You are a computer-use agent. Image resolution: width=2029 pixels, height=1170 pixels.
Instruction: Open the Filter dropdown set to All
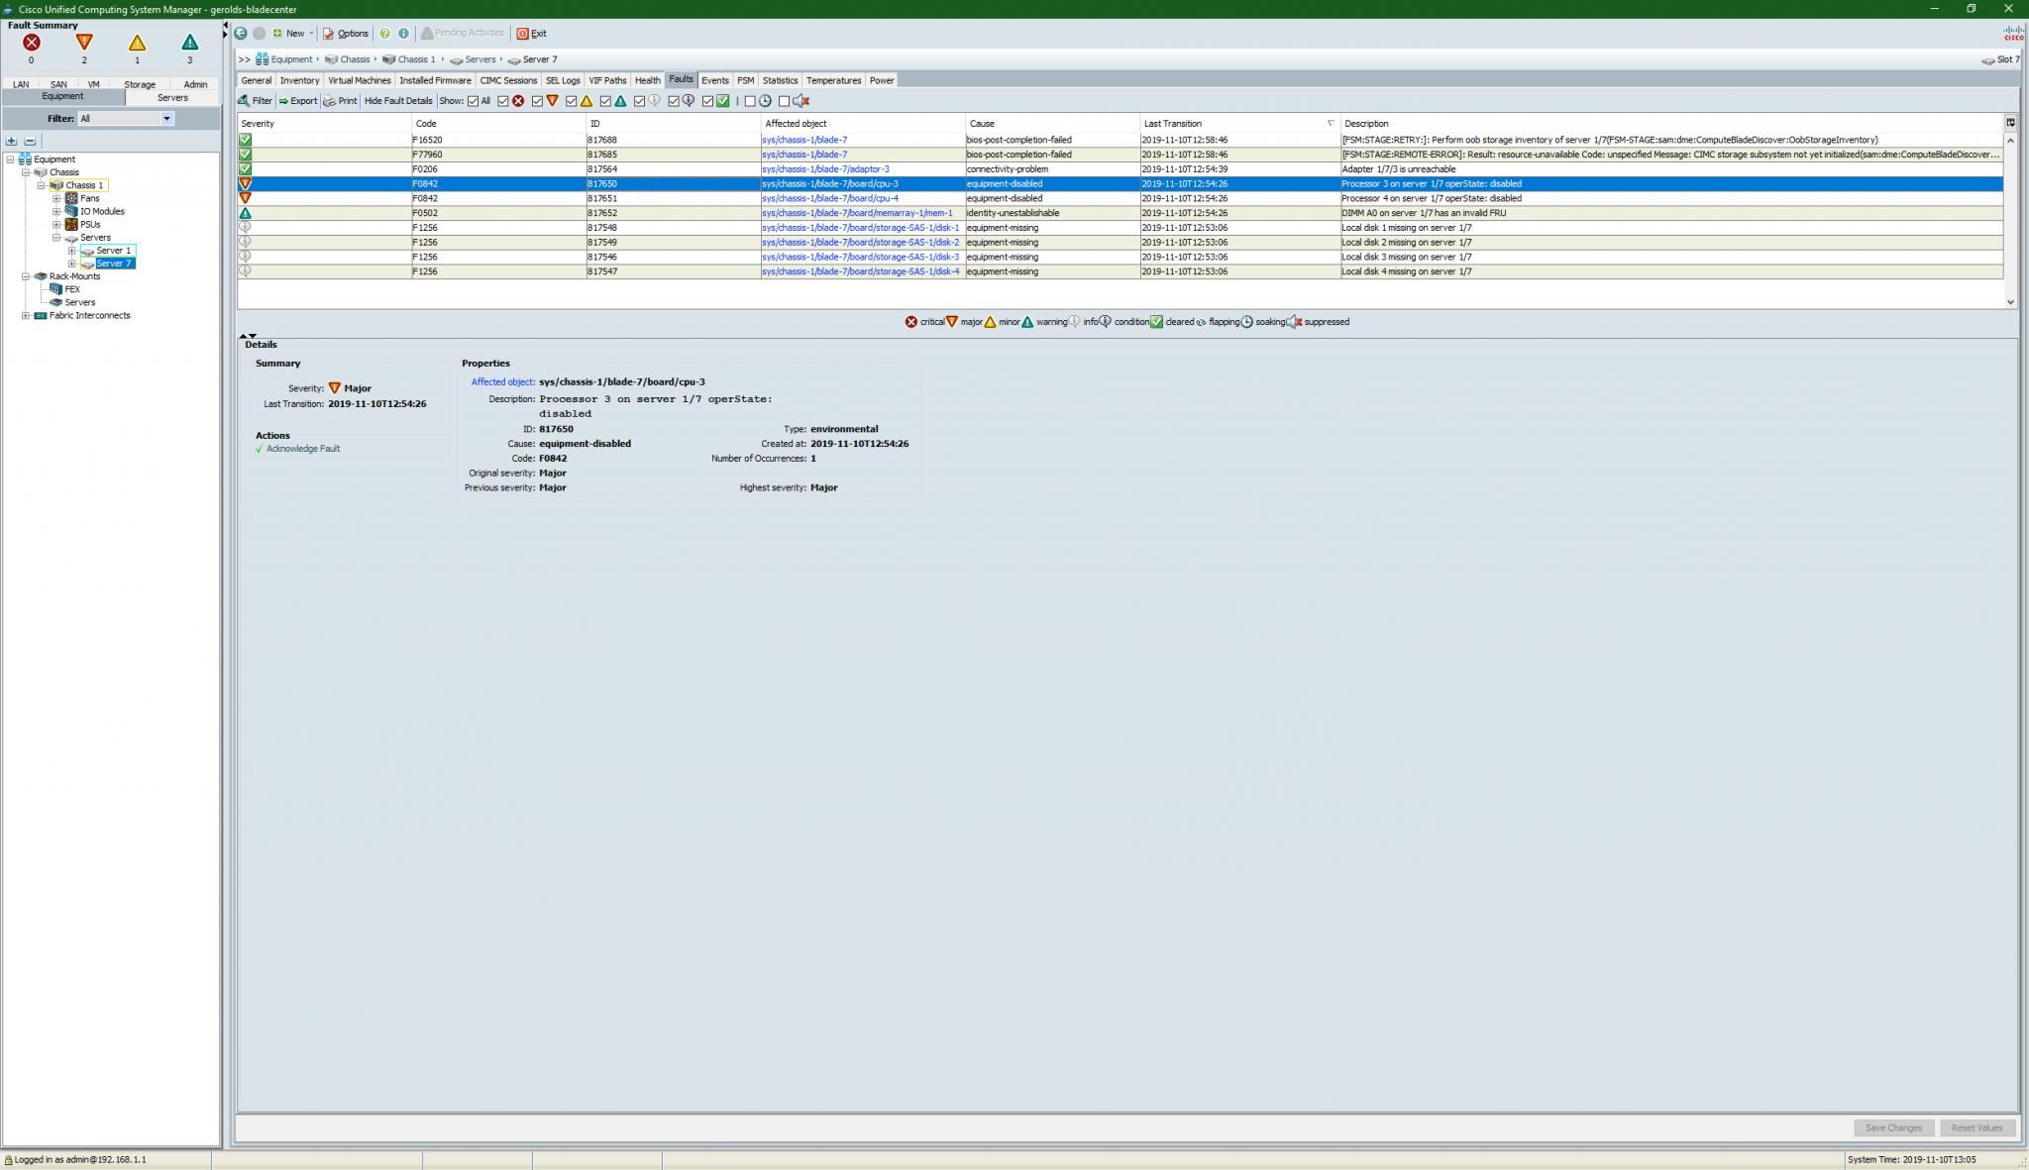(x=126, y=119)
